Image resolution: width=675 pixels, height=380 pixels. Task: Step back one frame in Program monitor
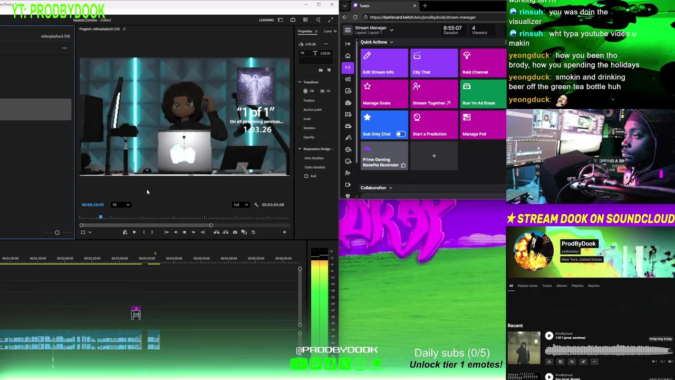tap(176, 232)
